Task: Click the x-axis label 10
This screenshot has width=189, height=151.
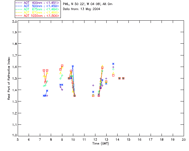Action: (x=73, y=139)
